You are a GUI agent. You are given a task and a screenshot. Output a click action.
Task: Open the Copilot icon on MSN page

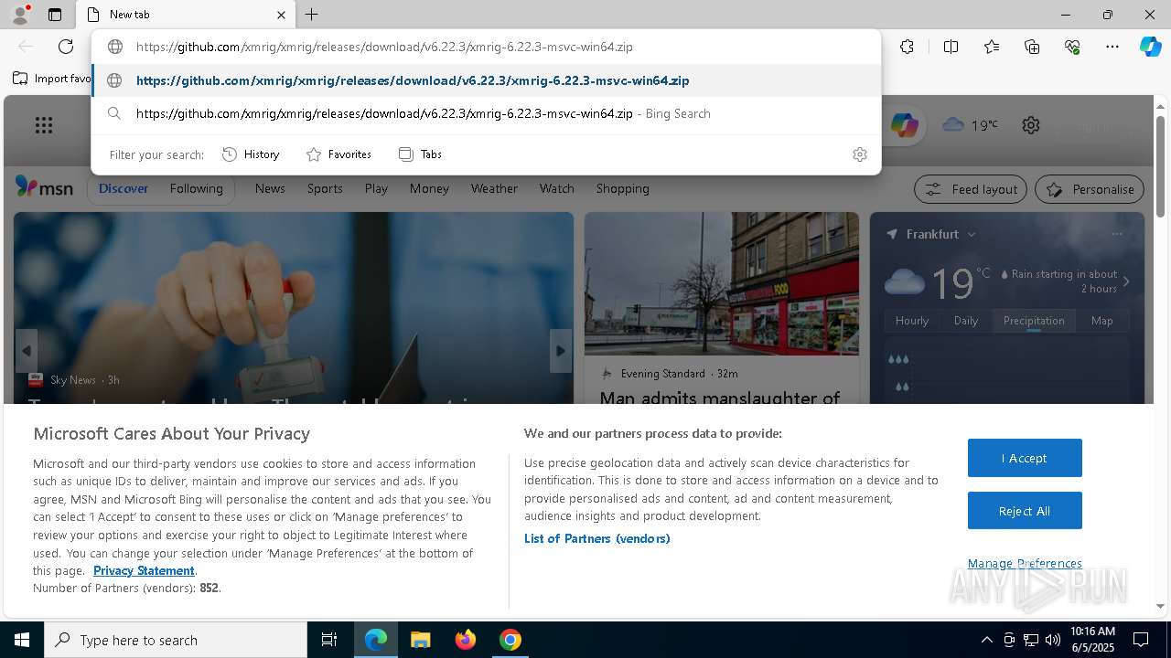(x=904, y=125)
